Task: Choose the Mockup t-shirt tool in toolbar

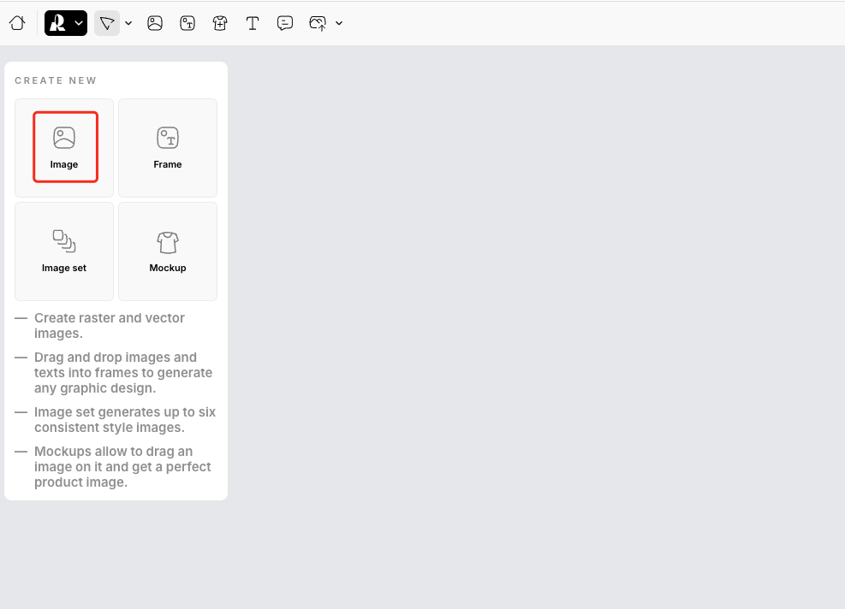Action: tap(220, 23)
